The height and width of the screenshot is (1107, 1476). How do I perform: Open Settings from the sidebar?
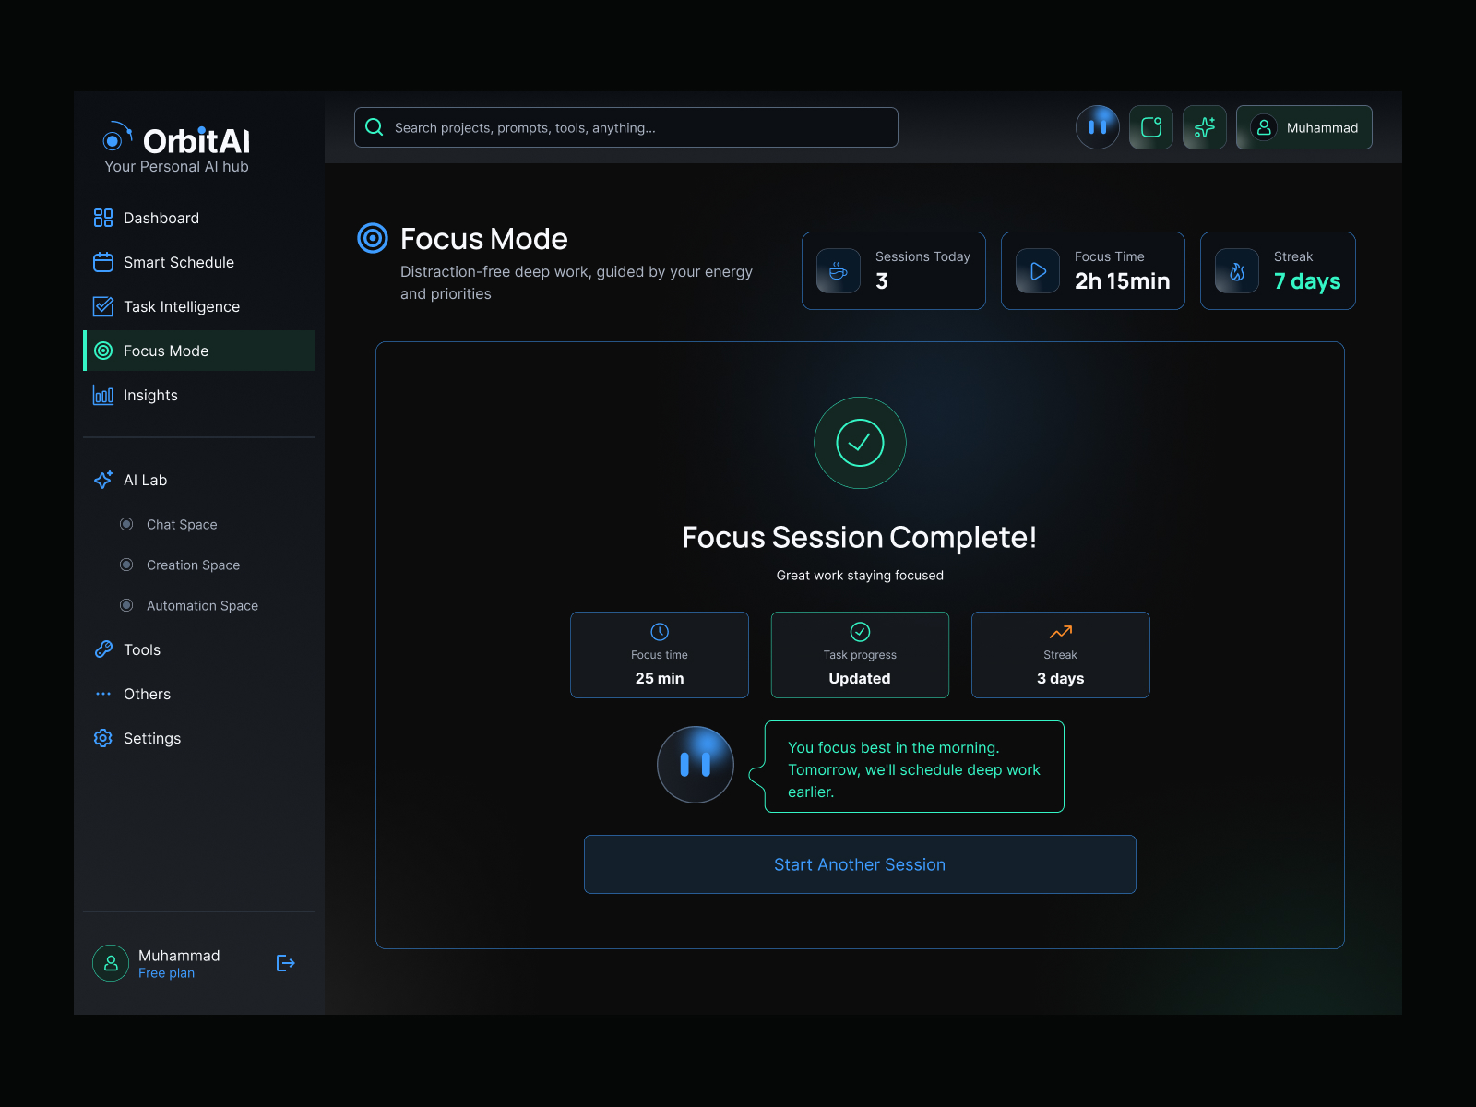(x=151, y=738)
